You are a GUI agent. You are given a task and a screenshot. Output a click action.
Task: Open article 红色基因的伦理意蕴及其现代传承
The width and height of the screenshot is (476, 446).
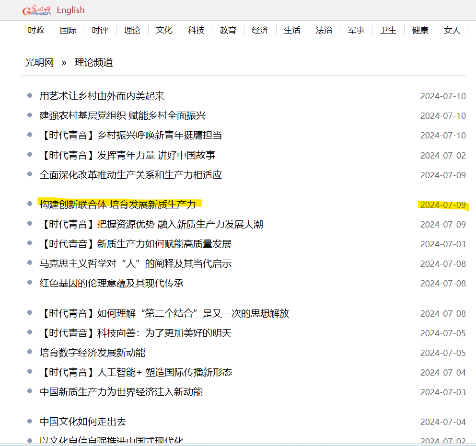pos(112,283)
